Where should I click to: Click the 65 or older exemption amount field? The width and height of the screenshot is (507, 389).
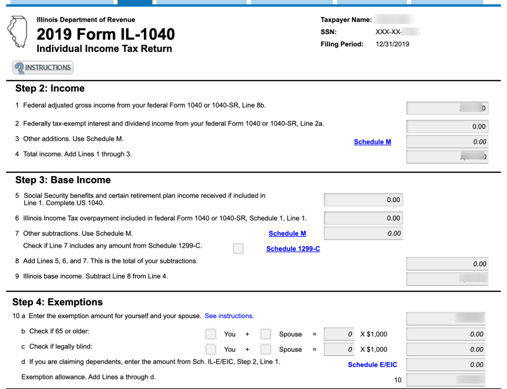coord(446,334)
